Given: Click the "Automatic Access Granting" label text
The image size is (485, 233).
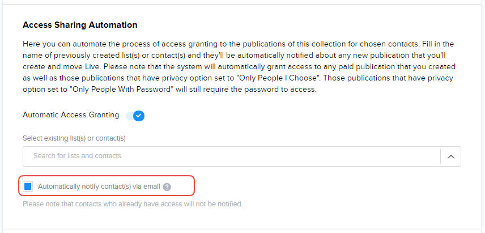Looking at the screenshot, I should (71, 115).
